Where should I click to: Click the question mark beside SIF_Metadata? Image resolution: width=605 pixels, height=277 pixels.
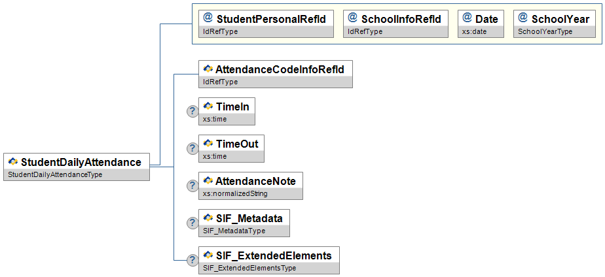[192, 223]
